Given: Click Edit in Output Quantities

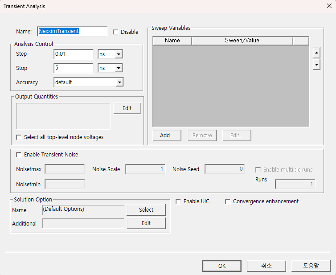Looking at the screenshot, I should [127, 108].
